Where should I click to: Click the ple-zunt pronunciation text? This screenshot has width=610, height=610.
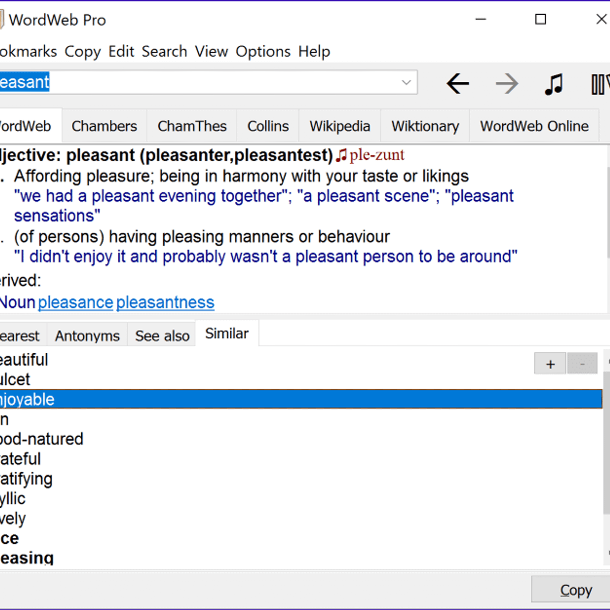pyautogui.click(x=377, y=155)
